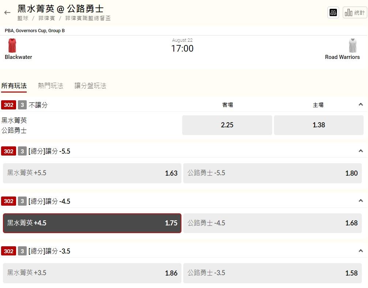Image resolution: width=368 pixels, height=288 pixels.
Task: Switch to the 讓分盤玩法 tab
Action: pos(90,86)
